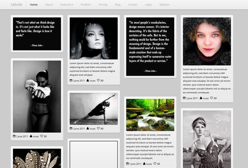Click the "That's not what we think design" quote
248x168 pixels.
pyautogui.click(x=37, y=34)
